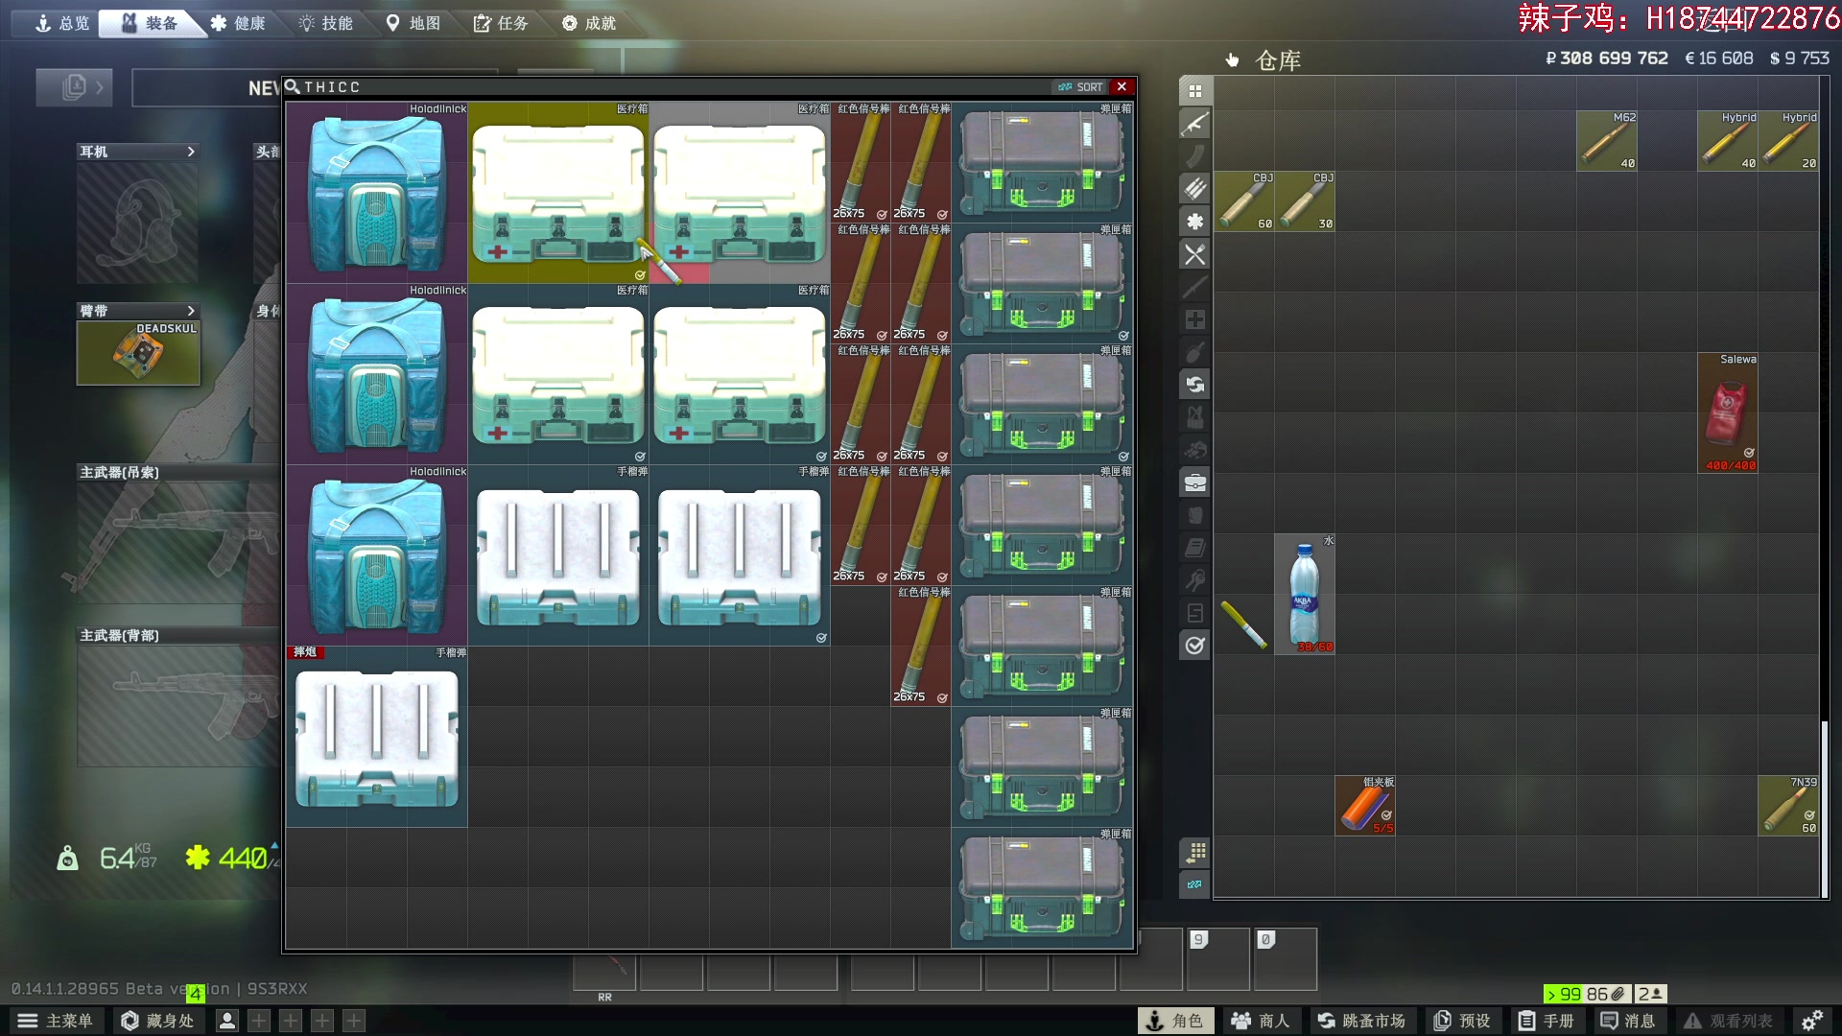
Task: Select the 7N39 ammo stack
Action: (1788, 806)
